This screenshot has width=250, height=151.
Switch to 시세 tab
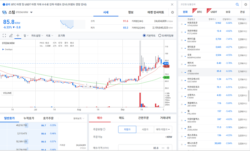coord(106,12)
